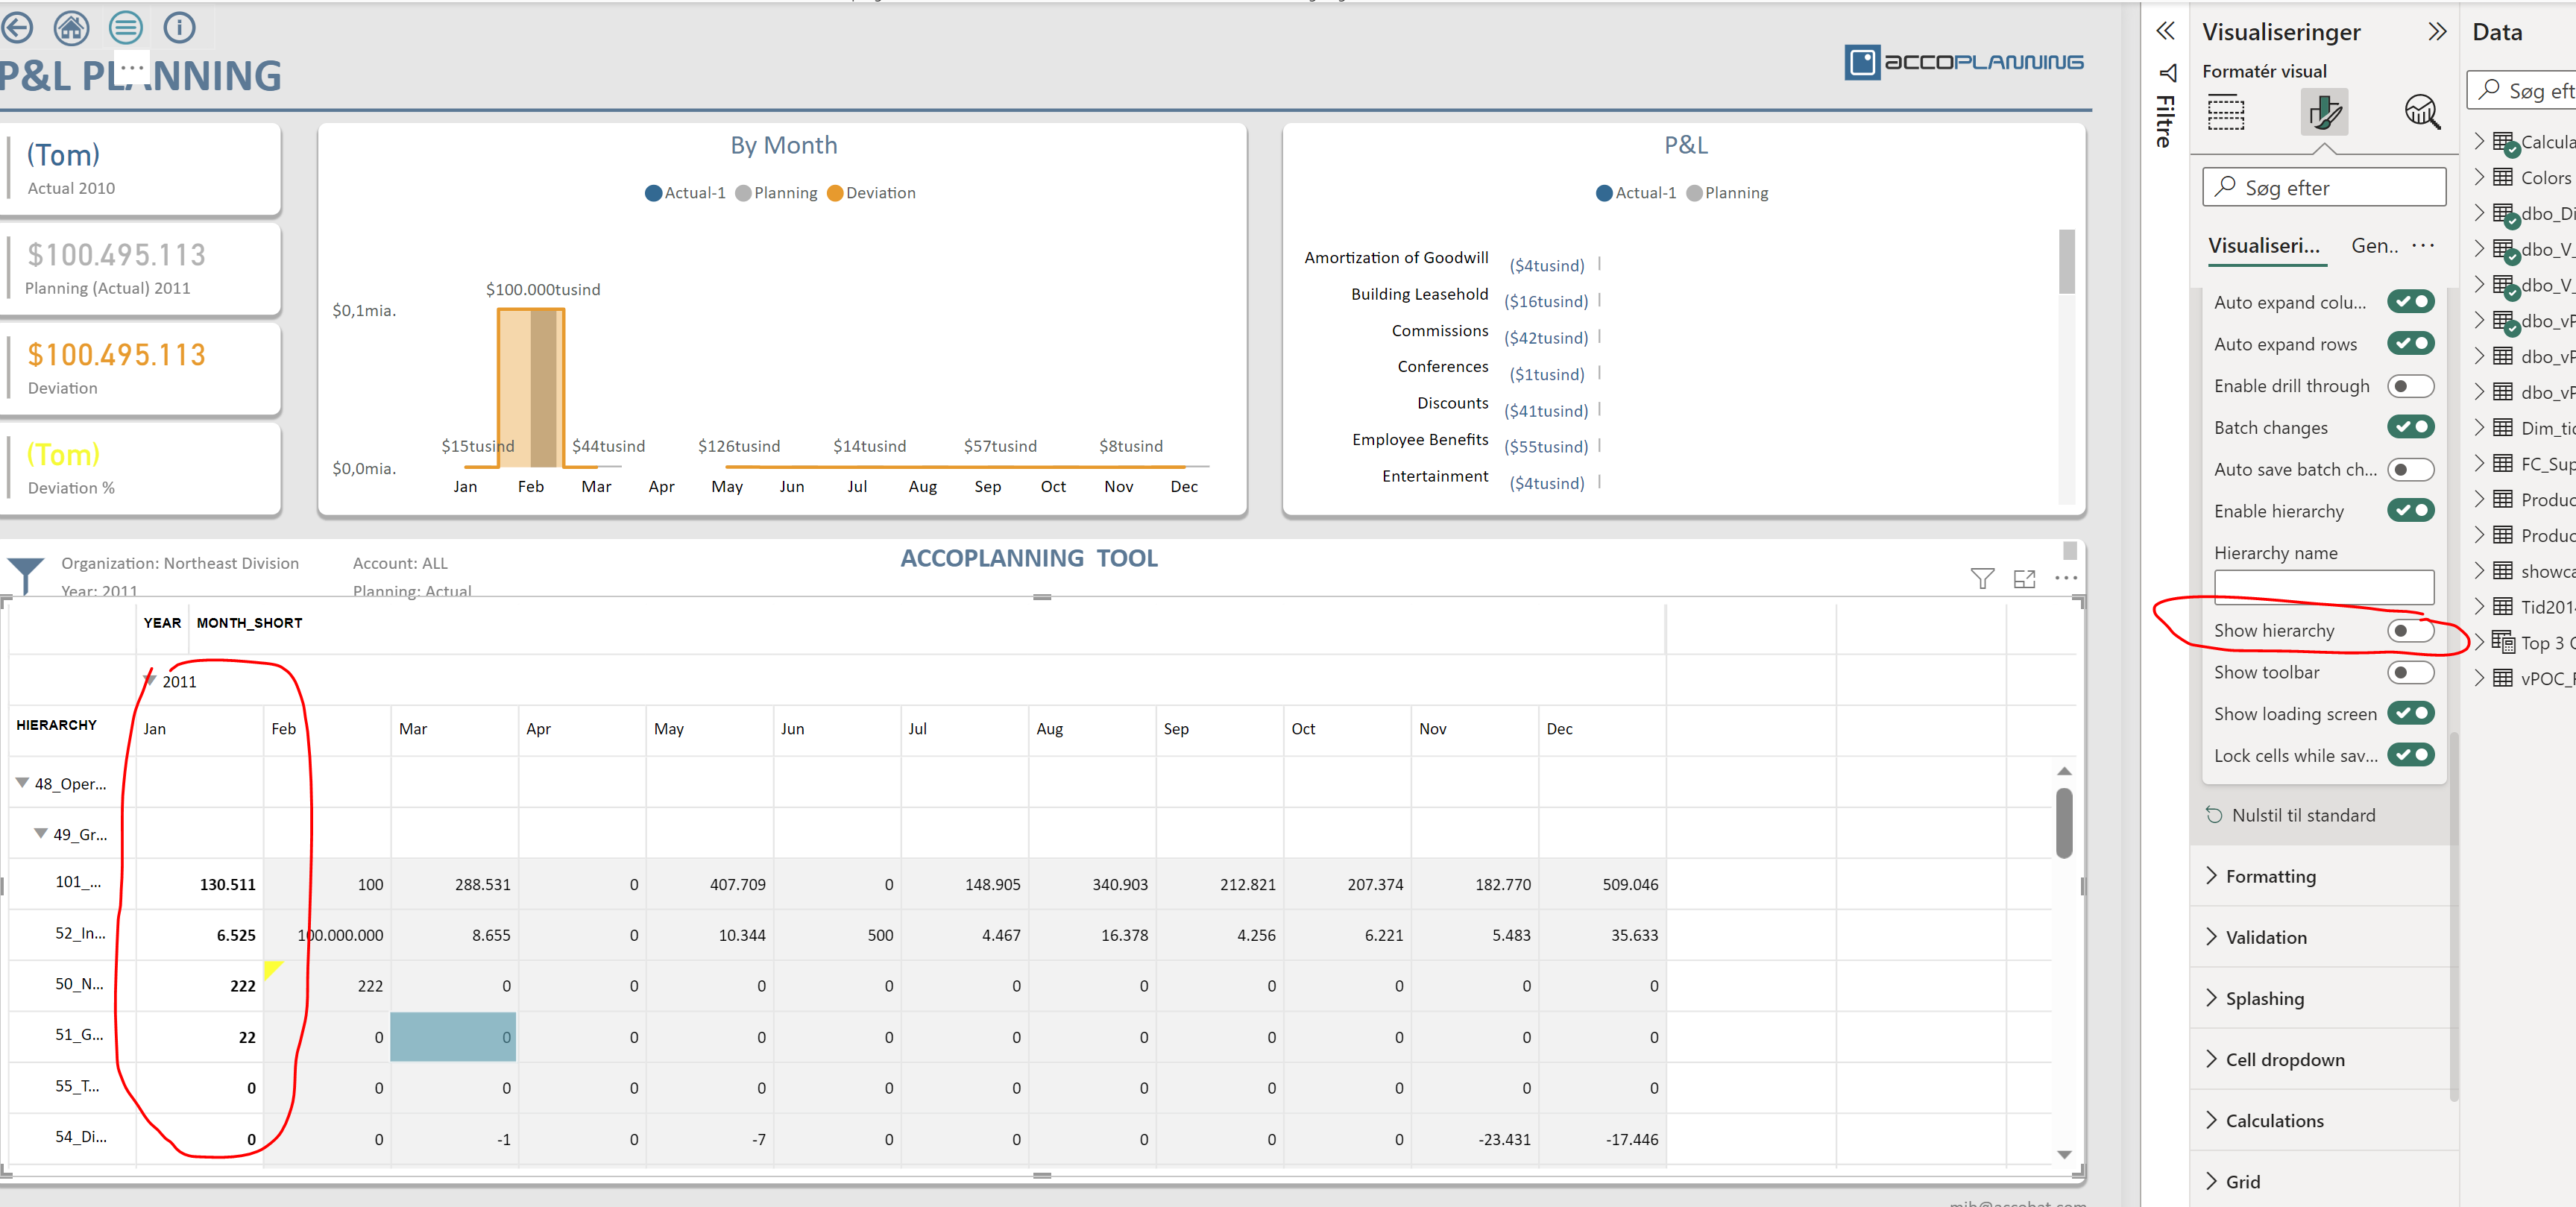The height and width of the screenshot is (1207, 2576).
Task: Toggle Auto expand rows switch
Action: pyautogui.click(x=2410, y=344)
